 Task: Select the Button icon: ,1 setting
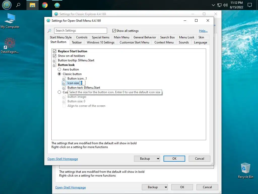point(77,79)
